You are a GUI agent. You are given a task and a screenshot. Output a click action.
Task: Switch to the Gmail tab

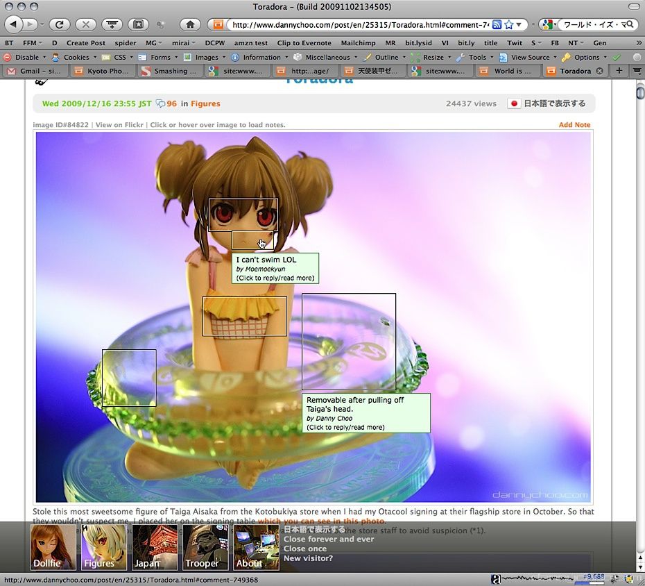point(34,71)
